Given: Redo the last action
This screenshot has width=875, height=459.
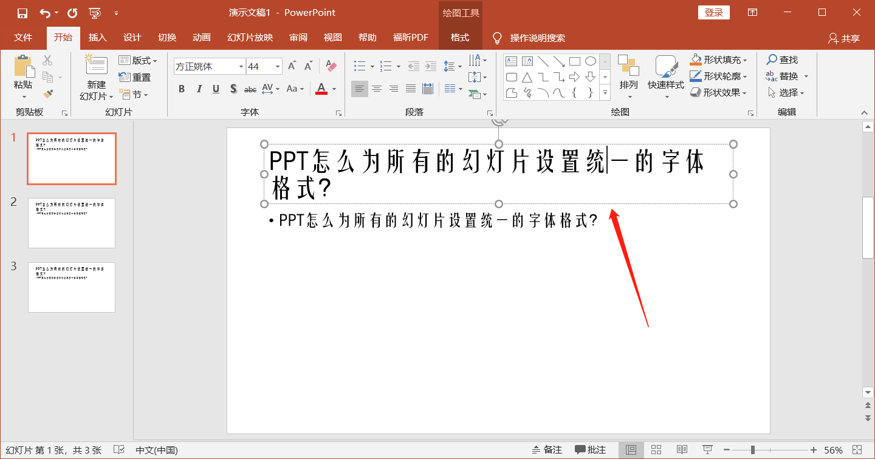Looking at the screenshot, I should click(x=72, y=13).
